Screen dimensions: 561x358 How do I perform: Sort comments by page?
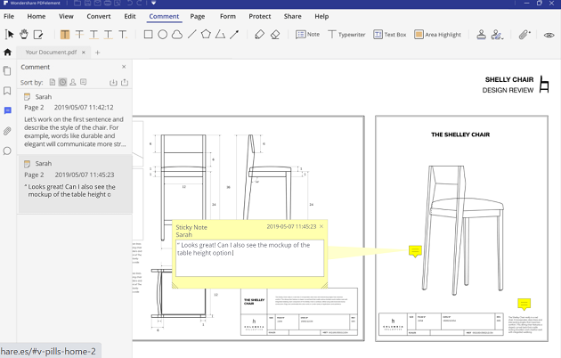click(x=53, y=82)
